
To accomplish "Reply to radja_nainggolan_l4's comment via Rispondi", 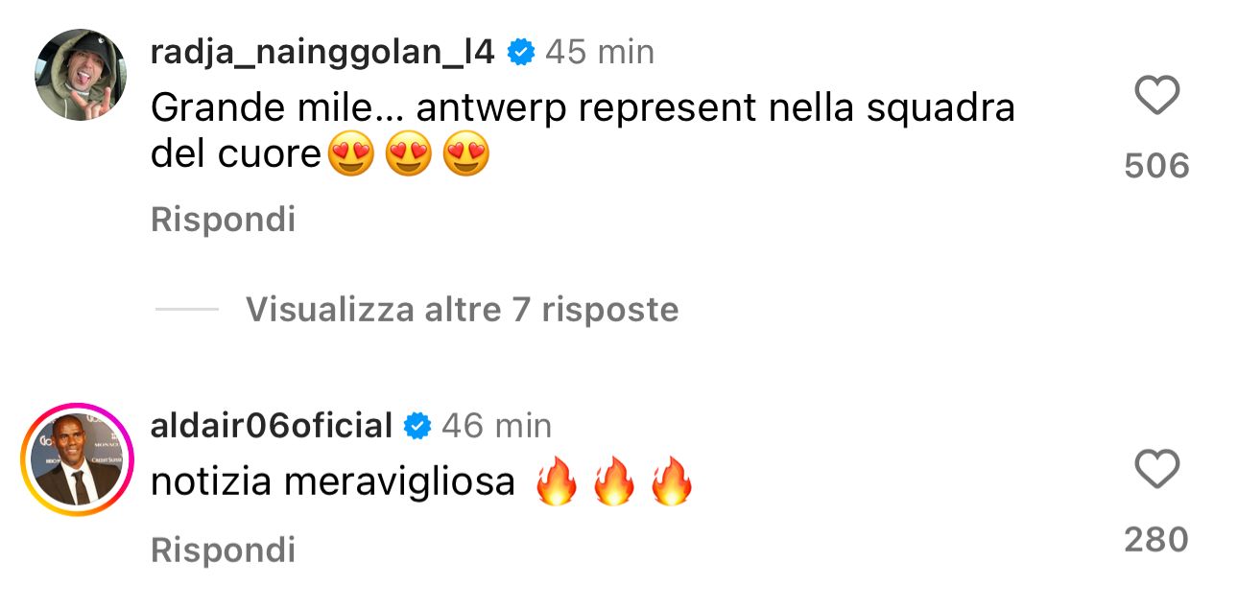I will [223, 221].
